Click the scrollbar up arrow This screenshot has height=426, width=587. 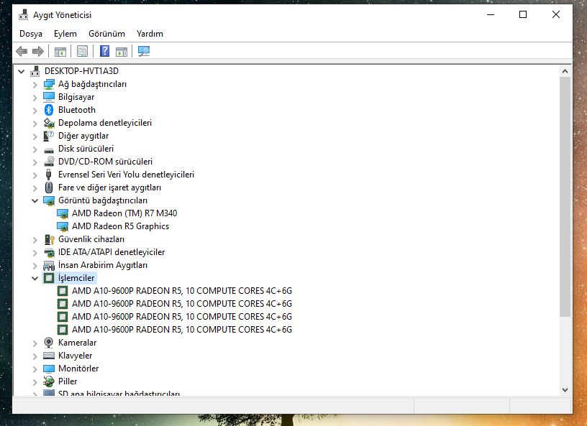pos(565,71)
